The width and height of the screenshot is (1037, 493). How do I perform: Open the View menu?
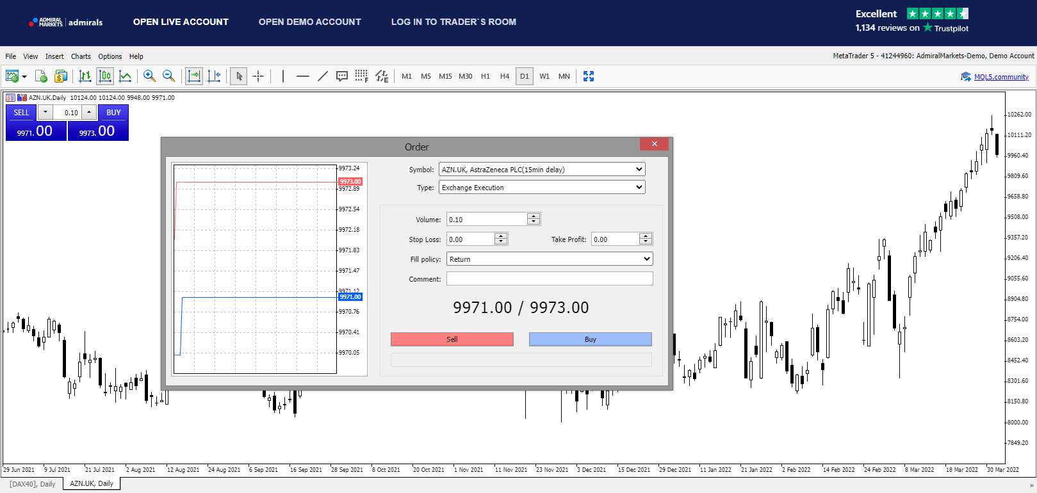click(31, 56)
